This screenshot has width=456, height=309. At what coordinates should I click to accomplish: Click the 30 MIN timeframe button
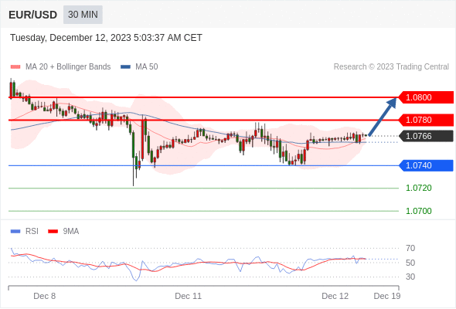(83, 15)
